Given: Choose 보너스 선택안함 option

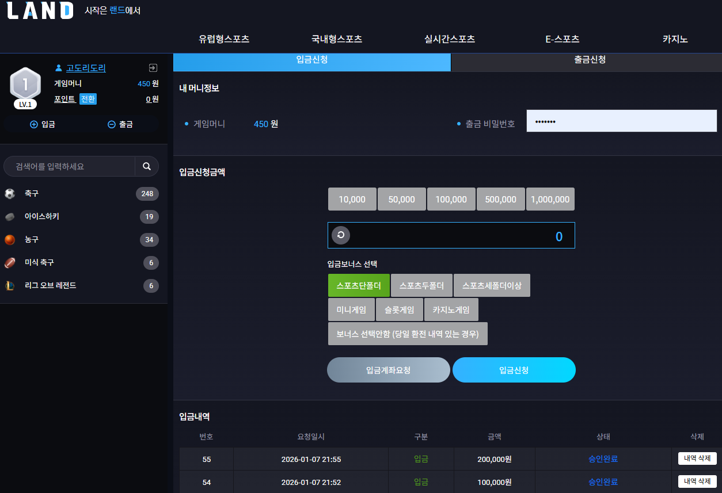Looking at the screenshot, I should pyautogui.click(x=408, y=334).
